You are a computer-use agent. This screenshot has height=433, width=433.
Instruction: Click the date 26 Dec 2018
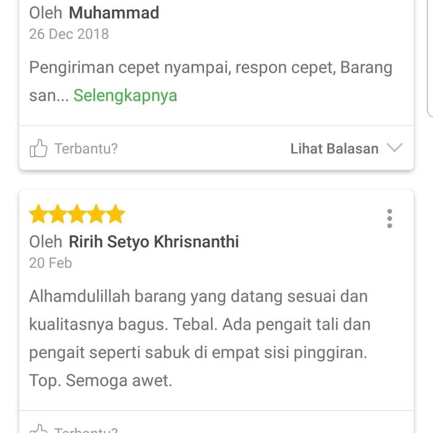(69, 34)
